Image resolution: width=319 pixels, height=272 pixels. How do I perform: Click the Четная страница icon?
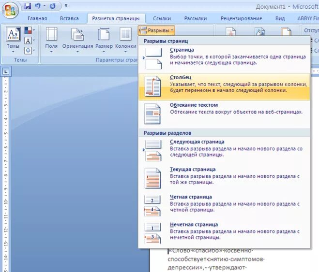[x=152, y=206]
